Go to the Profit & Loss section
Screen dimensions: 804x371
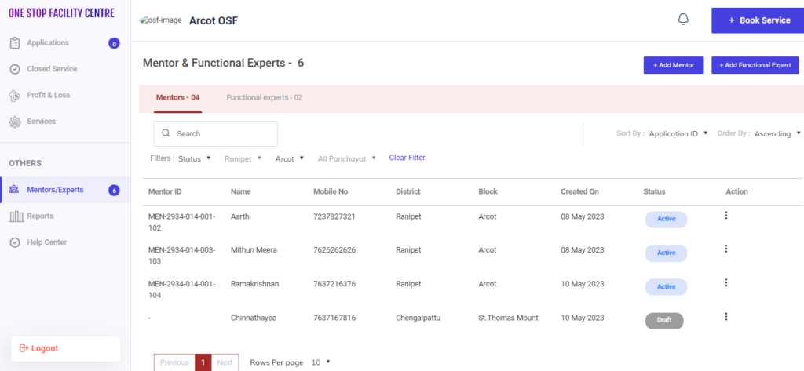coord(48,95)
